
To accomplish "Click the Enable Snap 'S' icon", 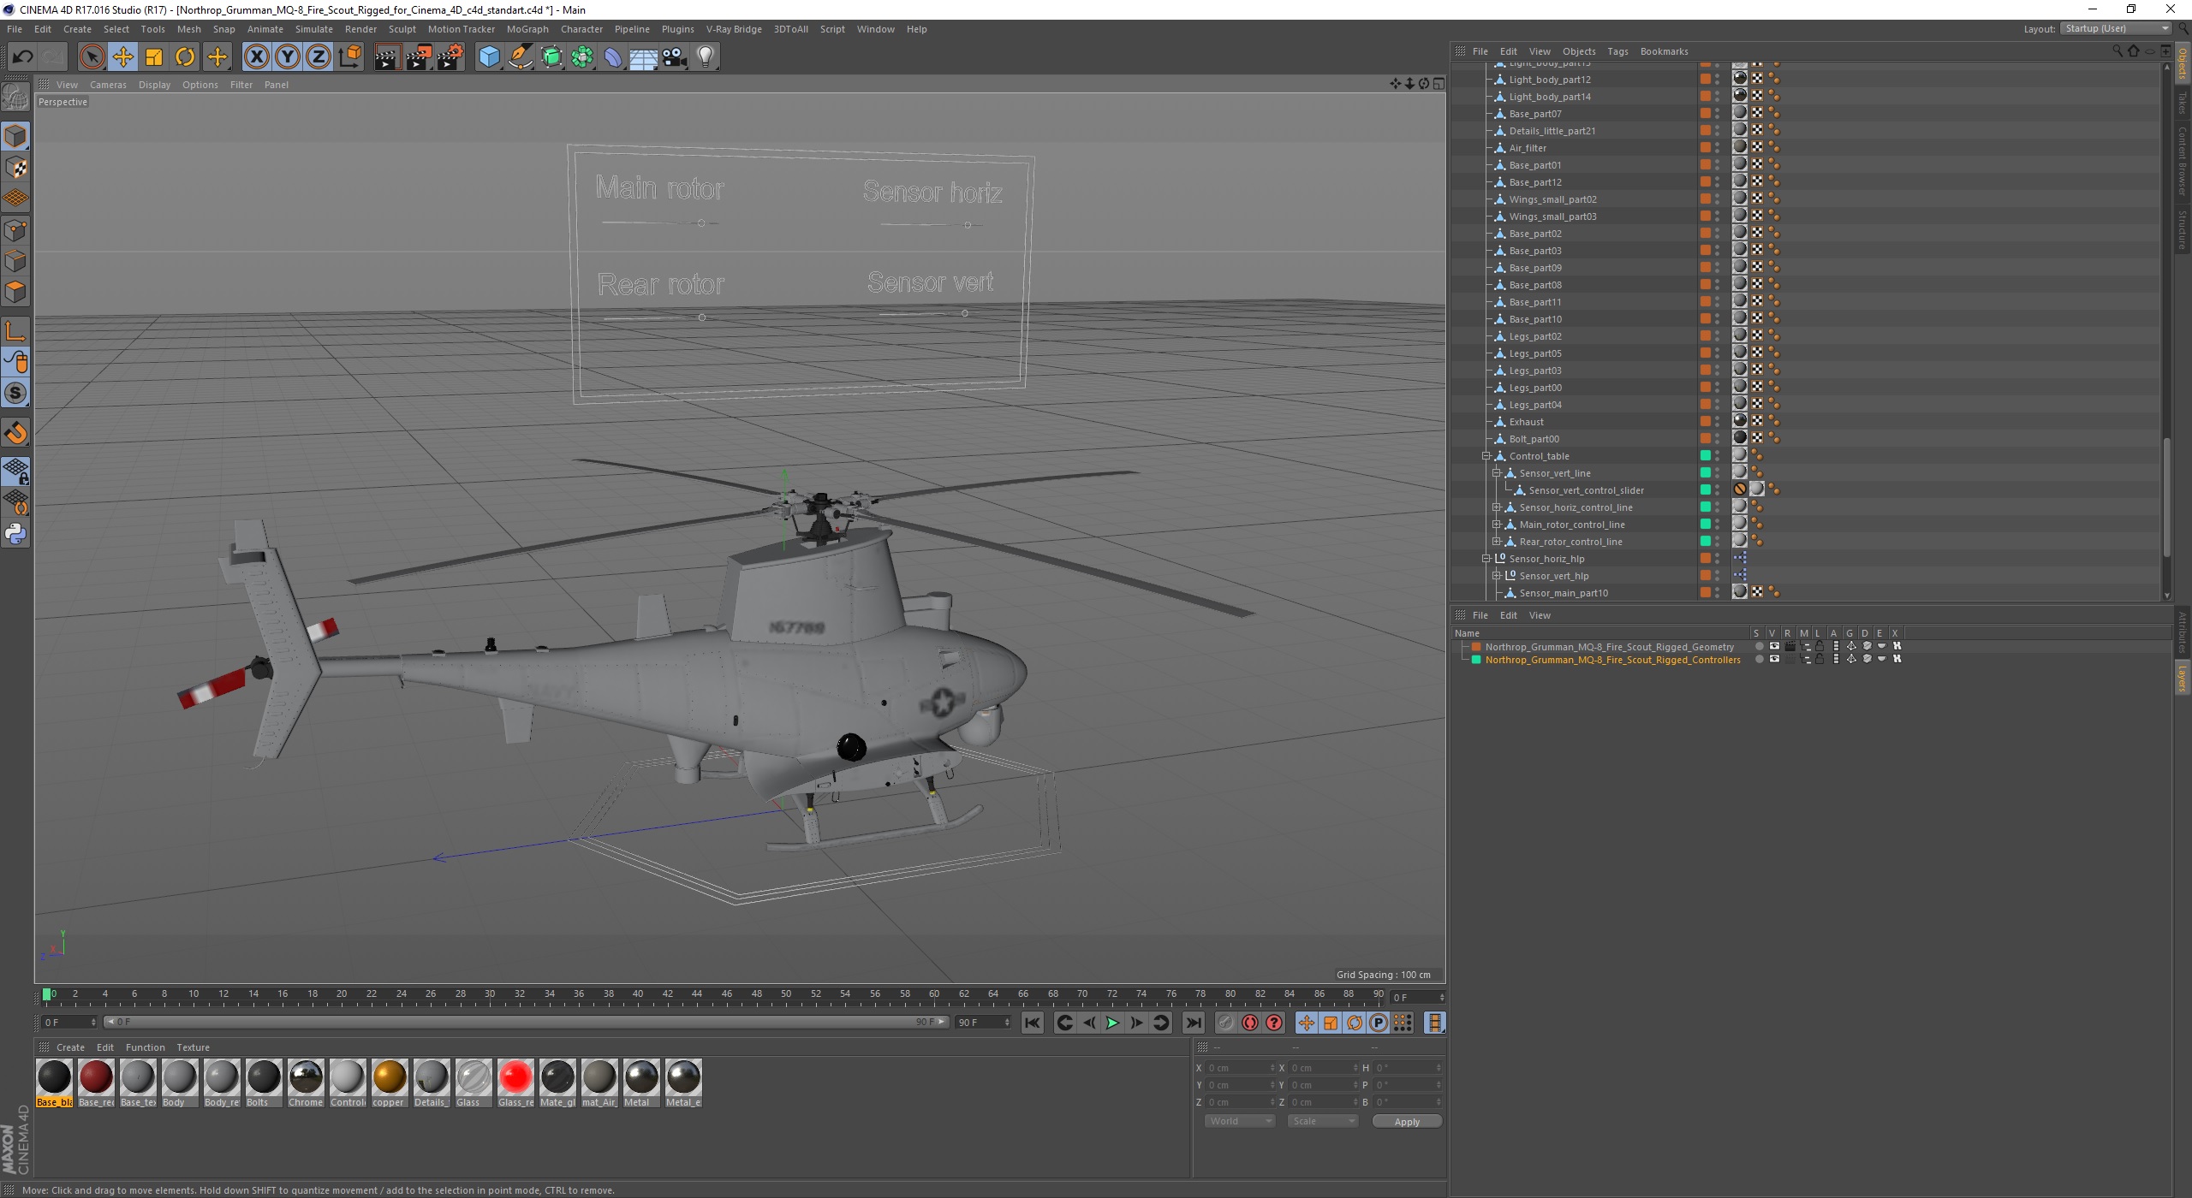I will point(15,394).
